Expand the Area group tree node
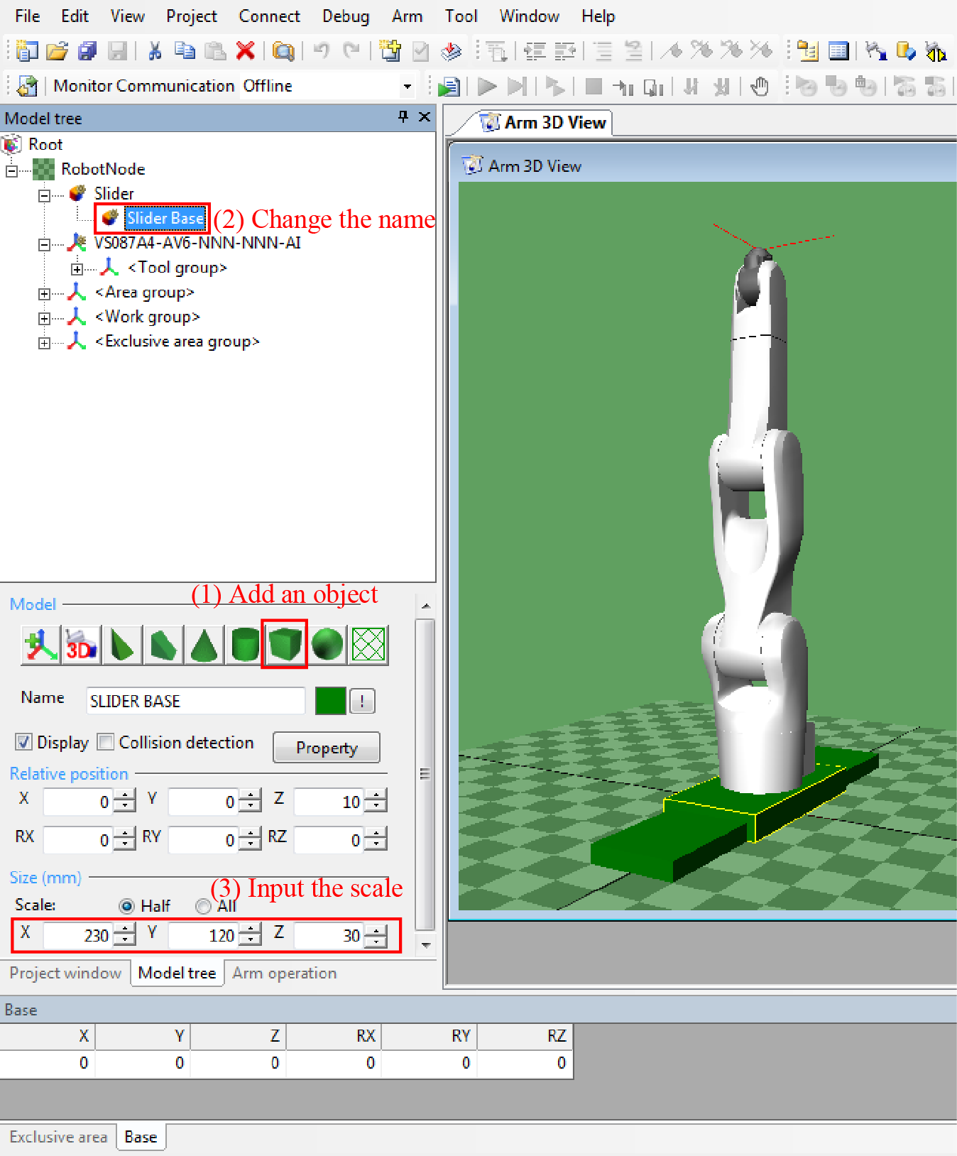Screen dimensions: 957x1156 [44, 293]
